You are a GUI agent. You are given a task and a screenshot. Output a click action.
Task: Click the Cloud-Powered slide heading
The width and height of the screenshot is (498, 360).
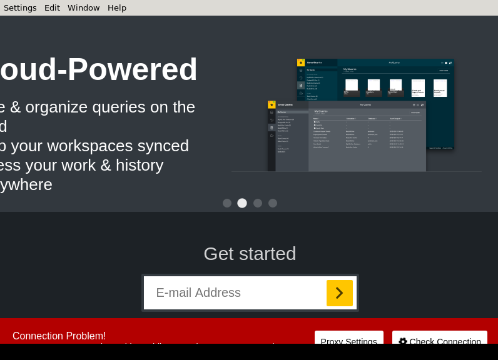(x=98, y=69)
